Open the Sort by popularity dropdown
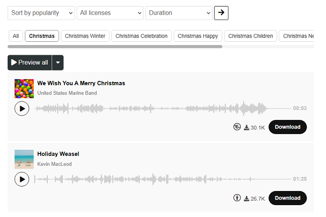The width and height of the screenshot is (326, 217). pos(41,13)
